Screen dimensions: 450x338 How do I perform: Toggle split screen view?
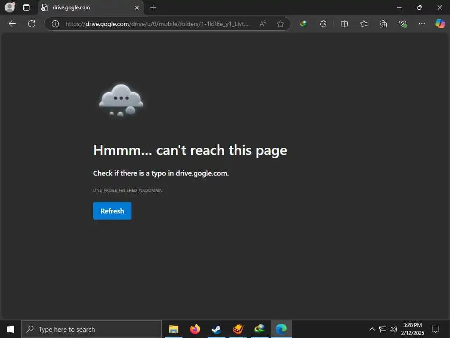(344, 24)
